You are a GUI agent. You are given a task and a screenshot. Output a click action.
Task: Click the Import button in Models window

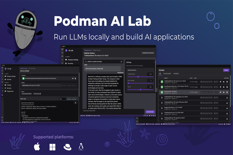tap(226, 70)
